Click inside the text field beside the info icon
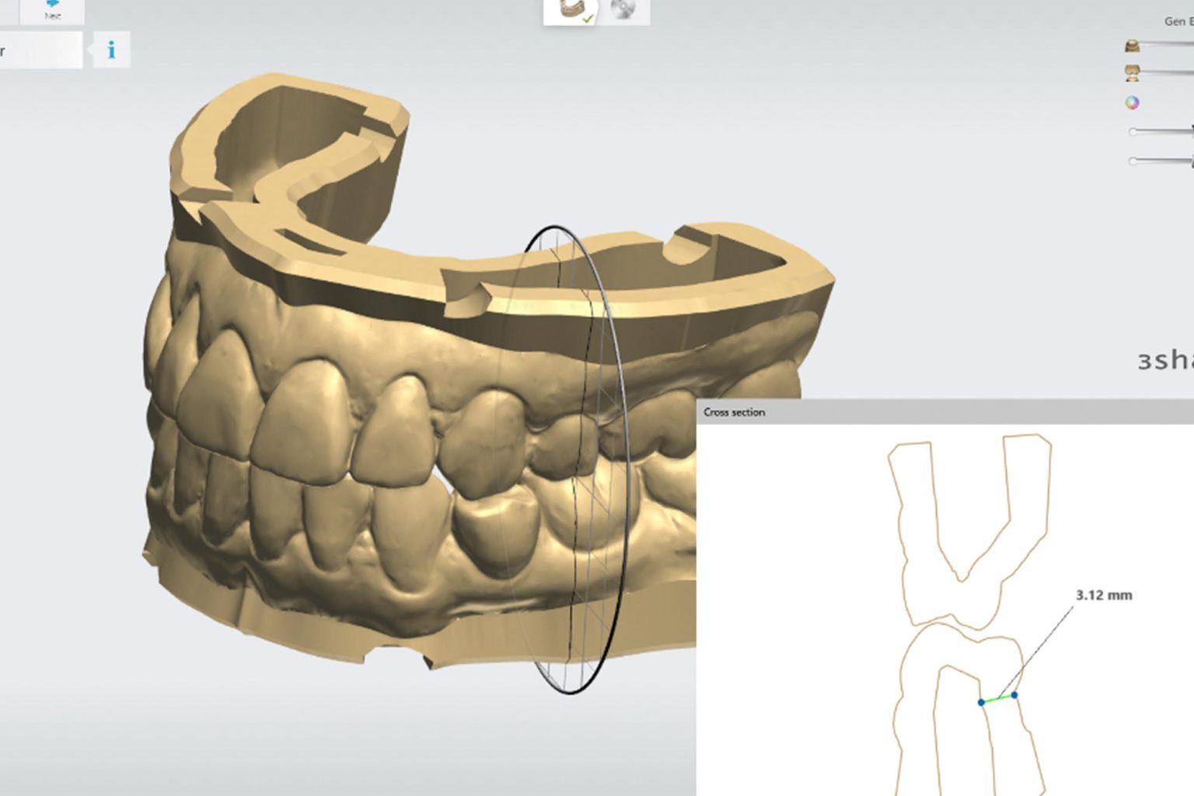This screenshot has height=796, width=1194. [x=39, y=51]
